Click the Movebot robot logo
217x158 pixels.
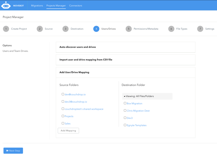point(6,5)
